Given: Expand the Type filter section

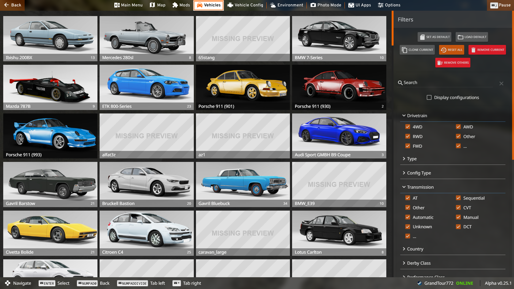Looking at the screenshot, I should tap(452, 159).
